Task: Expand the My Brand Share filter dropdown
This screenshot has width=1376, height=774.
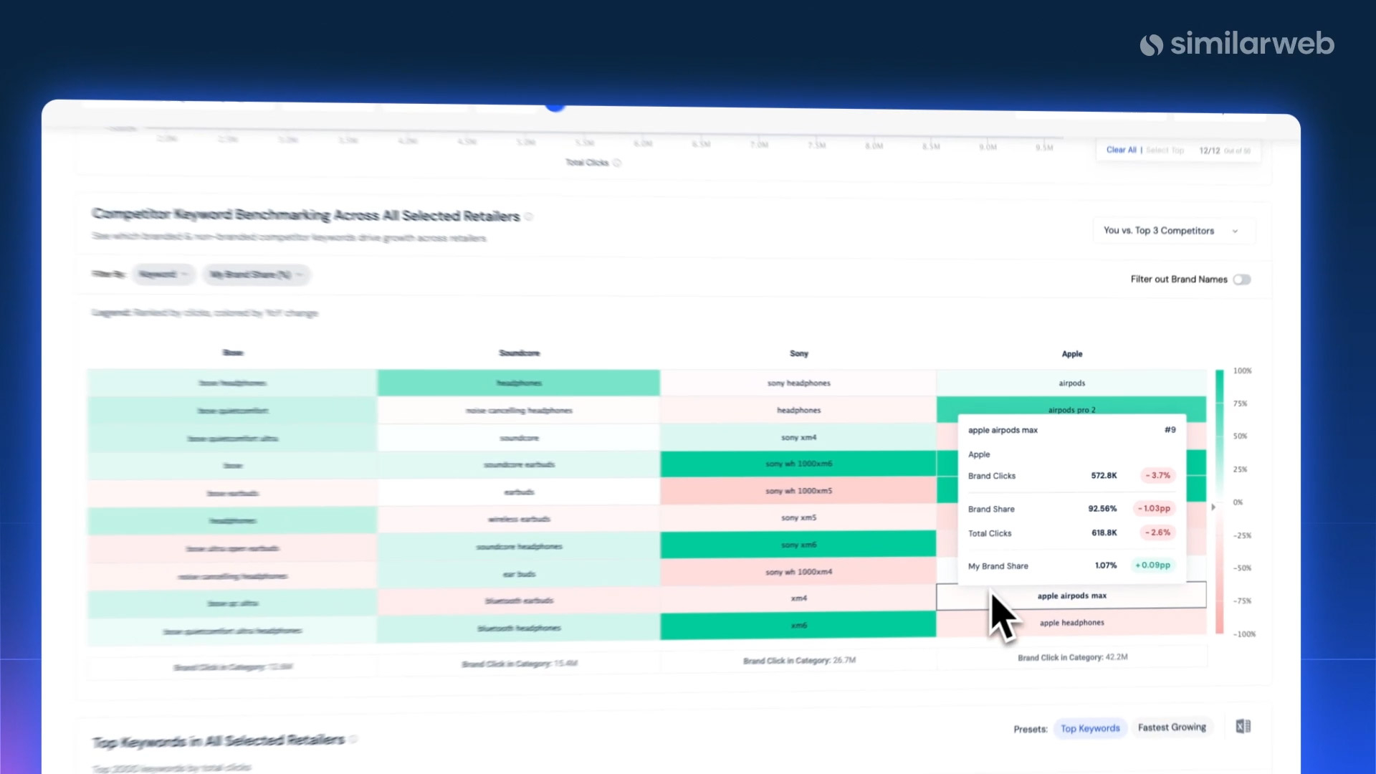Action: (x=255, y=274)
